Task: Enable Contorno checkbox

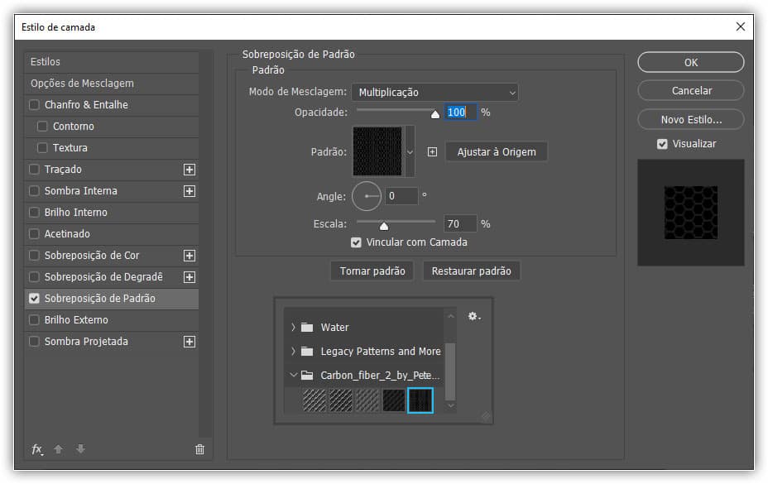Action: (x=42, y=127)
